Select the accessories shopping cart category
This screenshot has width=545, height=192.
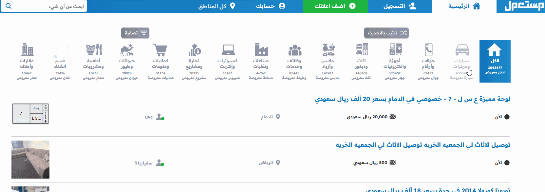[160, 50]
